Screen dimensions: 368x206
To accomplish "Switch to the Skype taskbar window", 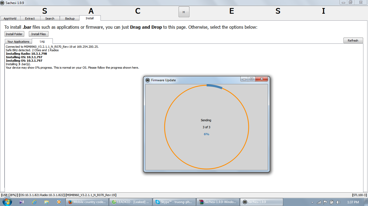I will (x=174, y=202).
